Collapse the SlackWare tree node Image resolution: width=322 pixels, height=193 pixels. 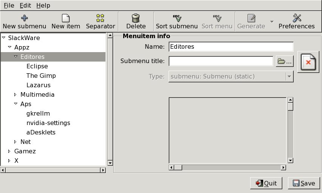(x=4, y=37)
